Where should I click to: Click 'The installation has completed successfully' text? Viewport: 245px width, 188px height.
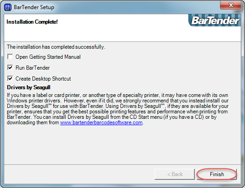(x=56, y=47)
